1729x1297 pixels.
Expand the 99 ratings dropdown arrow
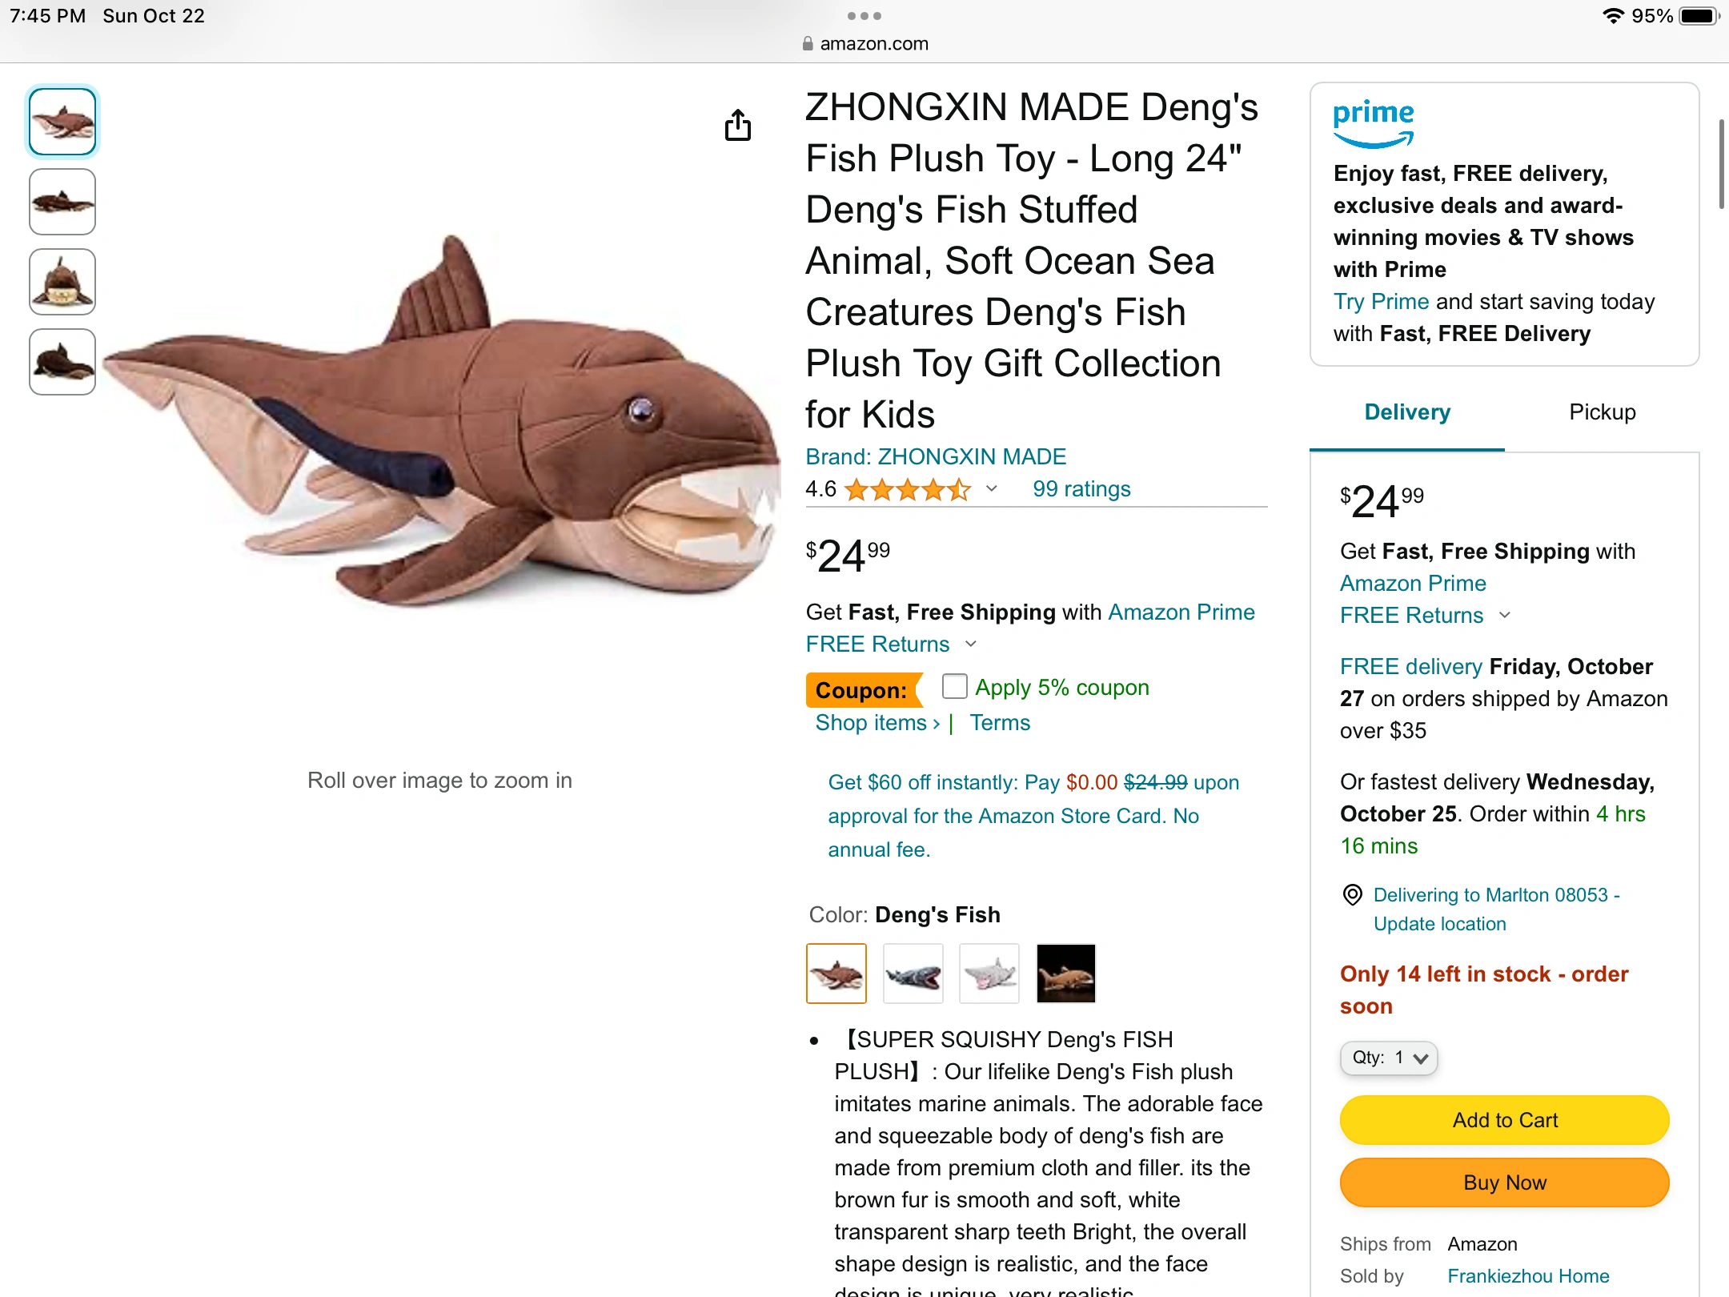pyautogui.click(x=991, y=489)
